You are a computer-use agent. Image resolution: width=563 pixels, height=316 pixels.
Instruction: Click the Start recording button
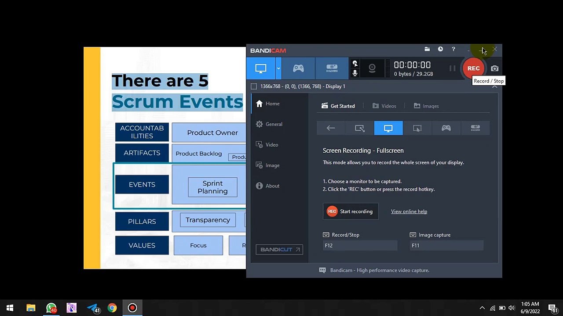tap(351, 212)
